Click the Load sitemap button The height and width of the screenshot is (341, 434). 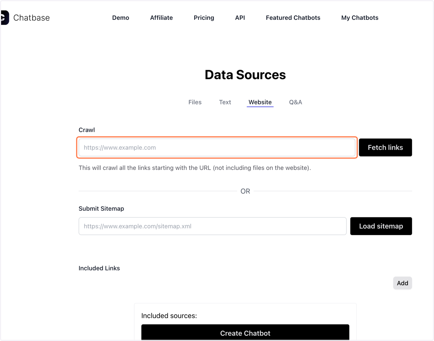coord(381,226)
